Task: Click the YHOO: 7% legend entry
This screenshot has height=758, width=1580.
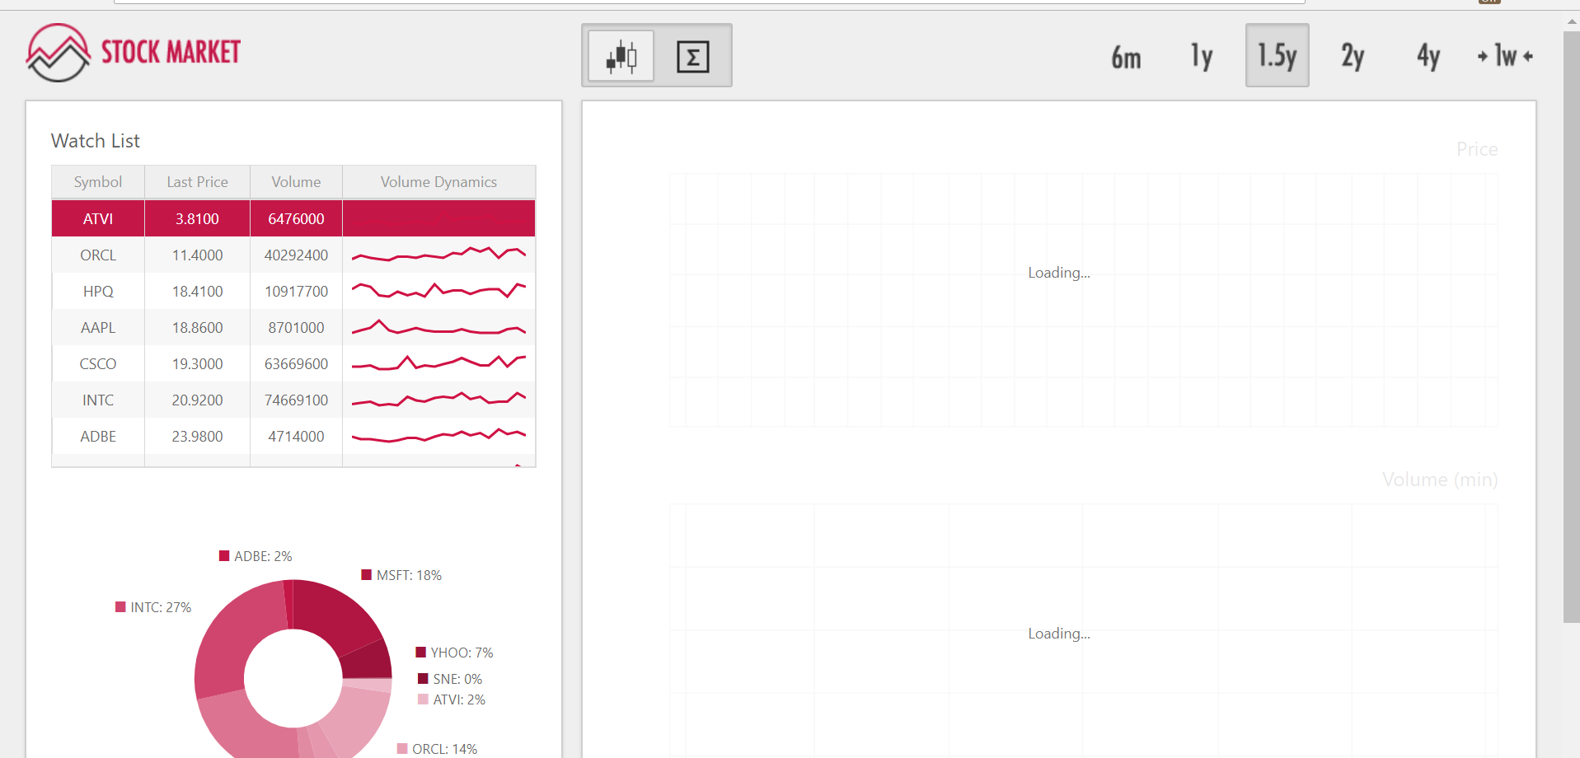Action: click(454, 653)
